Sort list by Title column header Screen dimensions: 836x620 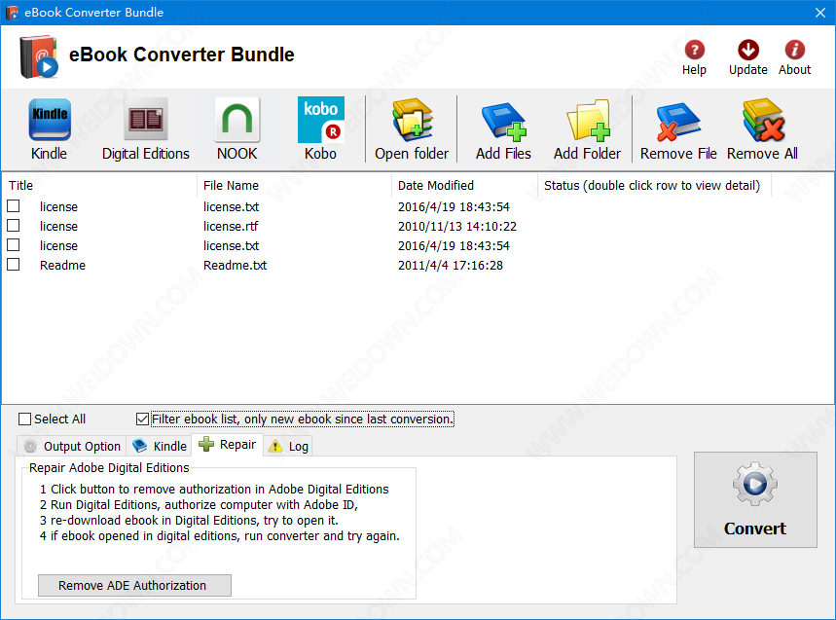[99, 185]
